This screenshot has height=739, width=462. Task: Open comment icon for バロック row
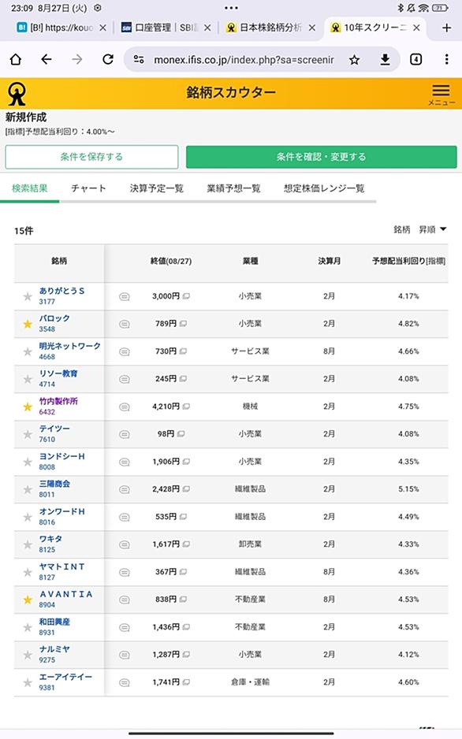pos(125,324)
